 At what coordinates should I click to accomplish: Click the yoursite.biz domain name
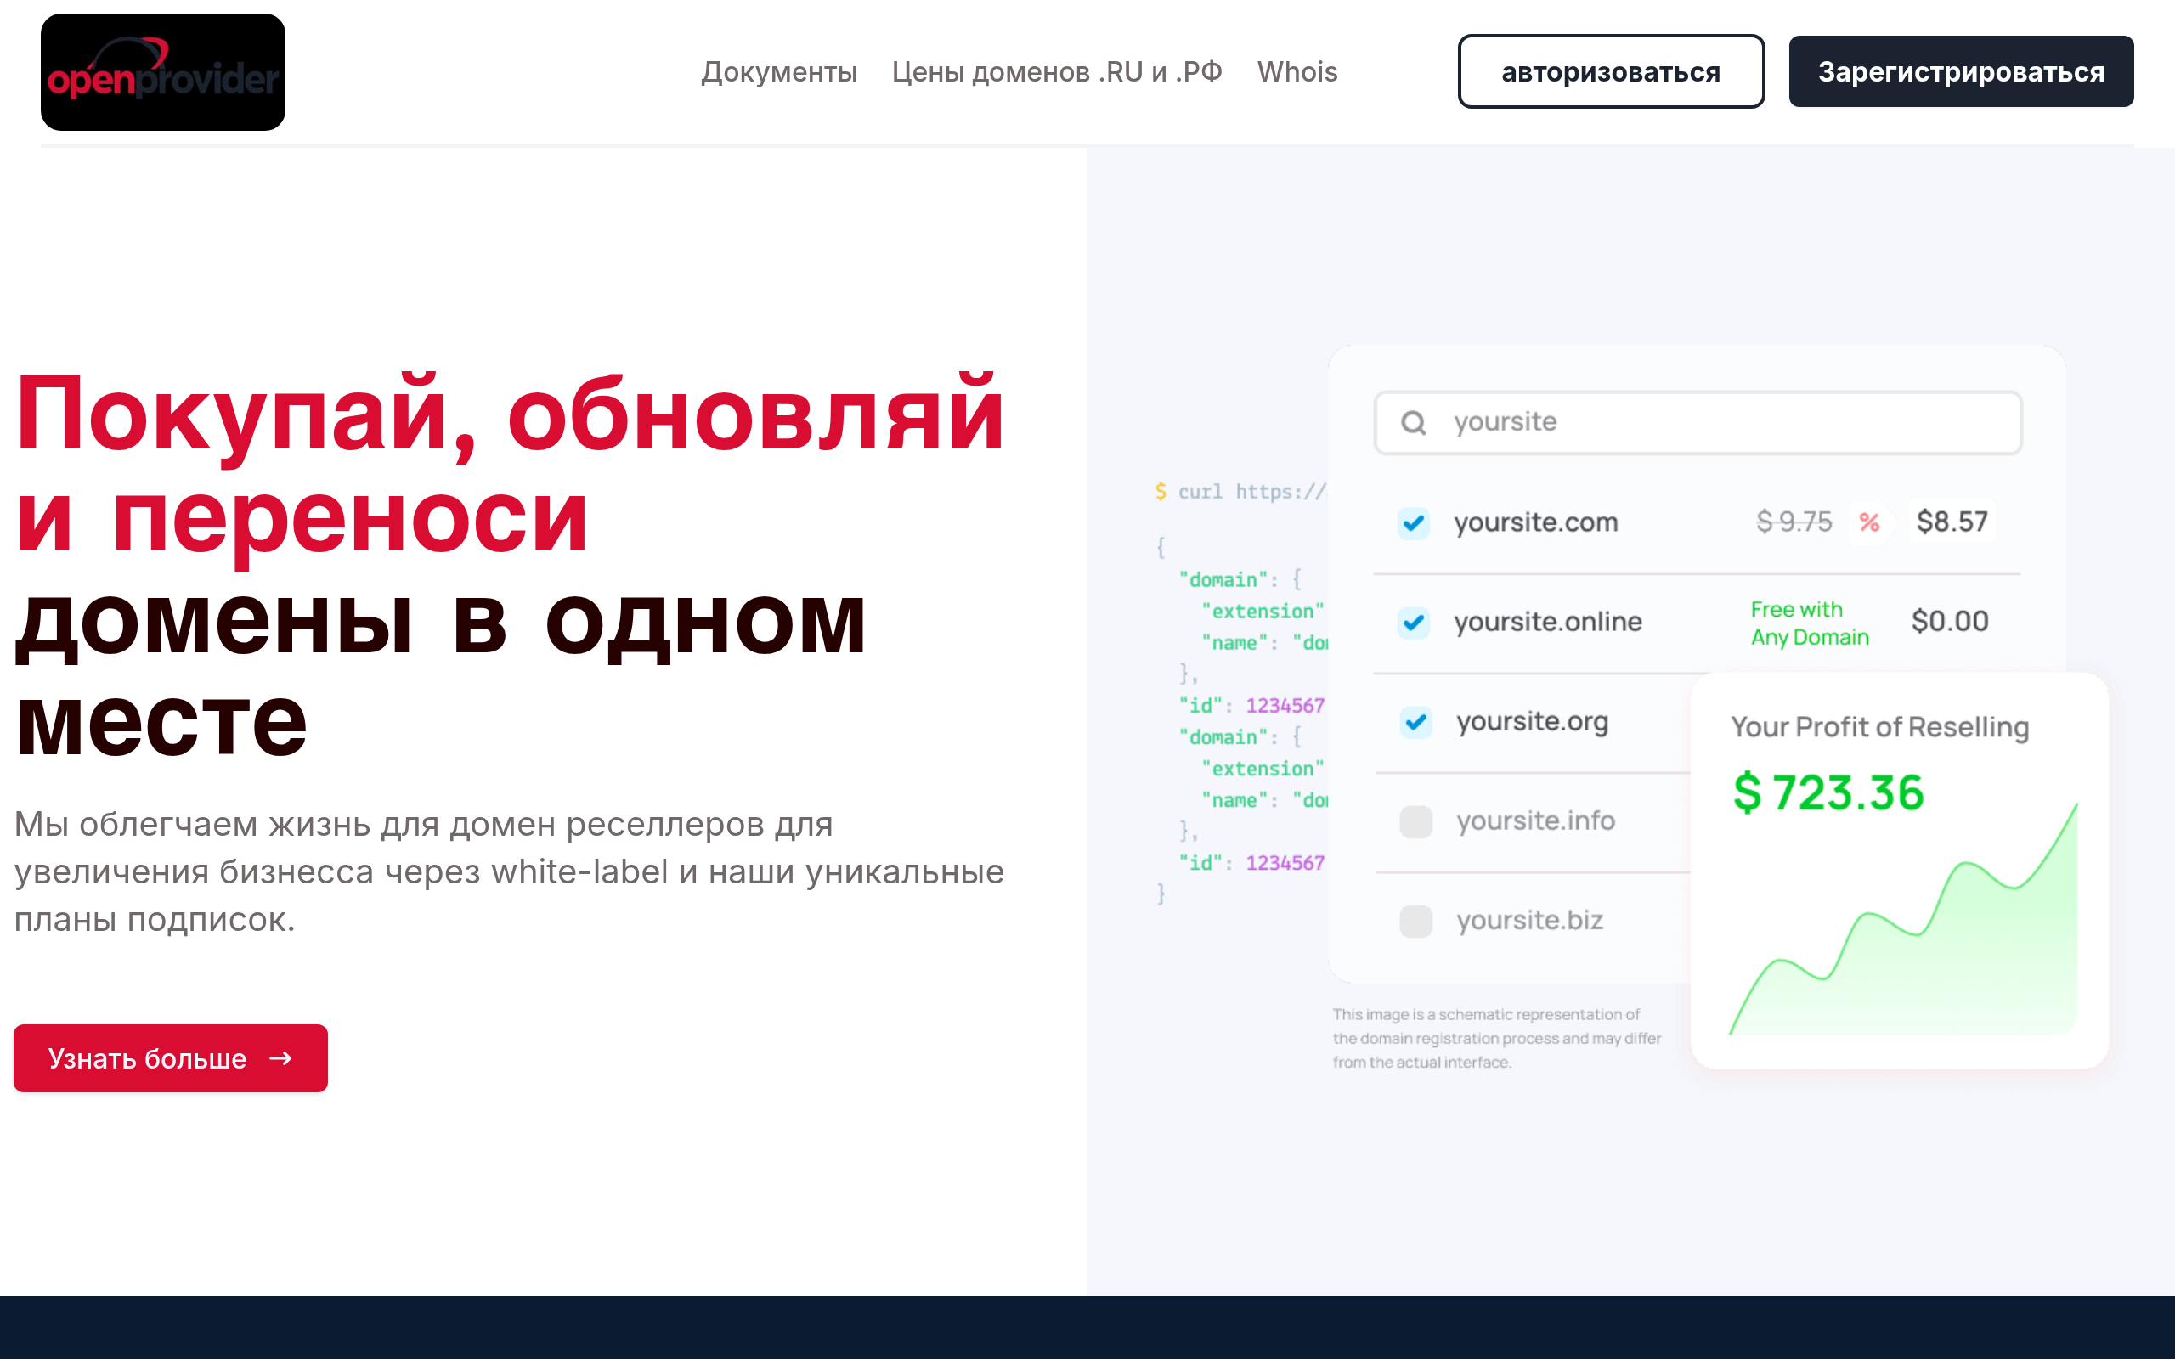pos(1529,922)
